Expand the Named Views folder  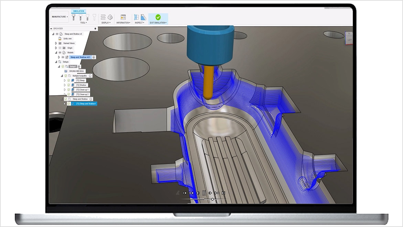pos(56,43)
